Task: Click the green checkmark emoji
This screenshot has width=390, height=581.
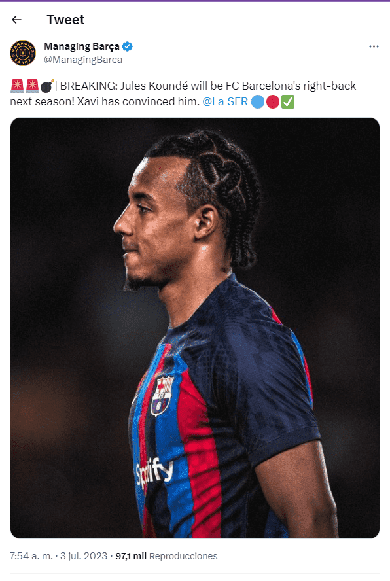Action: (x=288, y=102)
